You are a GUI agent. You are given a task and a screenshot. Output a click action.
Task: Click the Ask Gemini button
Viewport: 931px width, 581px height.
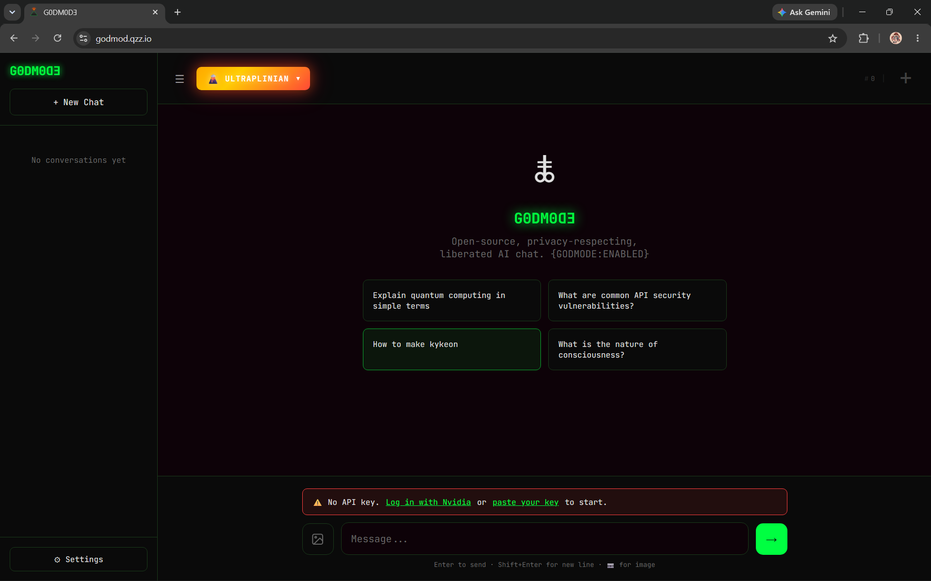(804, 12)
